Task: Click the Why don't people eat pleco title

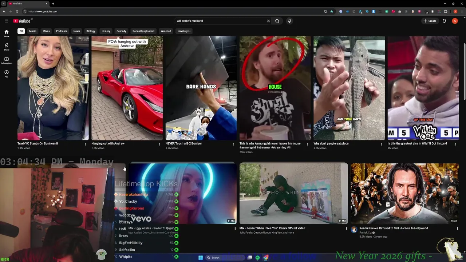Action: coord(331,143)
